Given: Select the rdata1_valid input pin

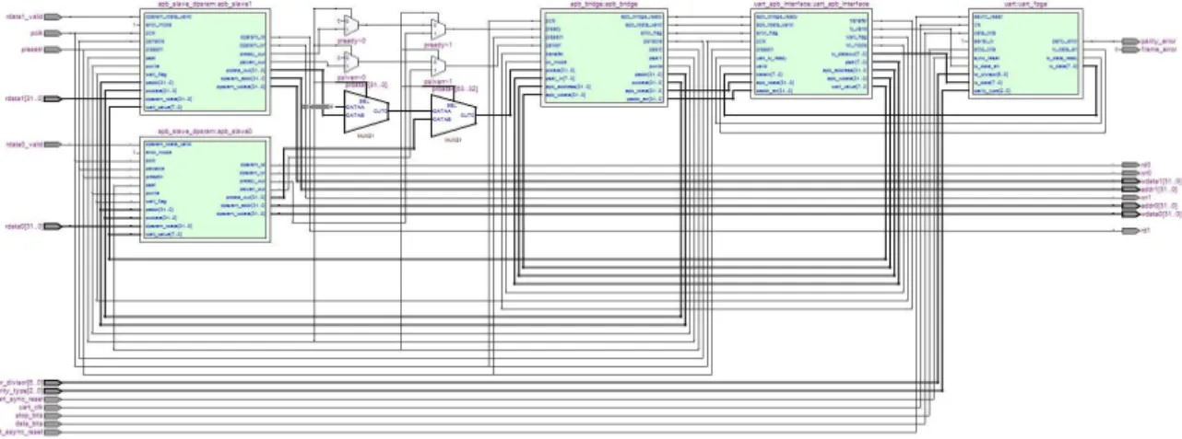Looking at the screenshot, I should pos(53,17).
